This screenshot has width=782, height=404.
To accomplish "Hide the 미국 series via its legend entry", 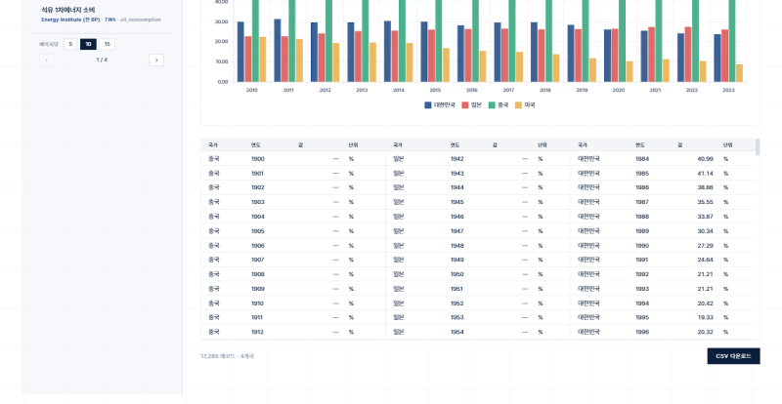I will [x=525, y=105].
